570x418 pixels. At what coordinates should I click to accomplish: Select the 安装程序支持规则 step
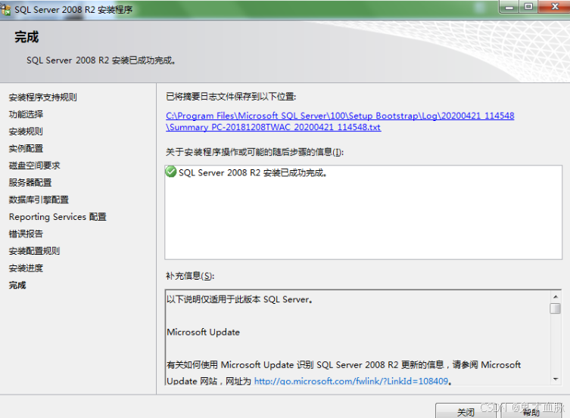[x=43, y=98]
